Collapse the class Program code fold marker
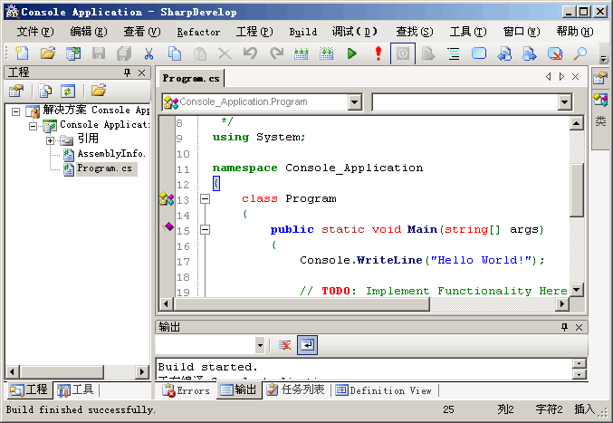Screen dimensions: 613x423 pyautogui.click(x=205, y=199)
